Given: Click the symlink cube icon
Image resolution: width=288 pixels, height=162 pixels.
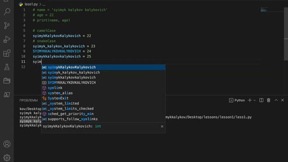Looking at the screenshot, I should click(x=44, y=88).
